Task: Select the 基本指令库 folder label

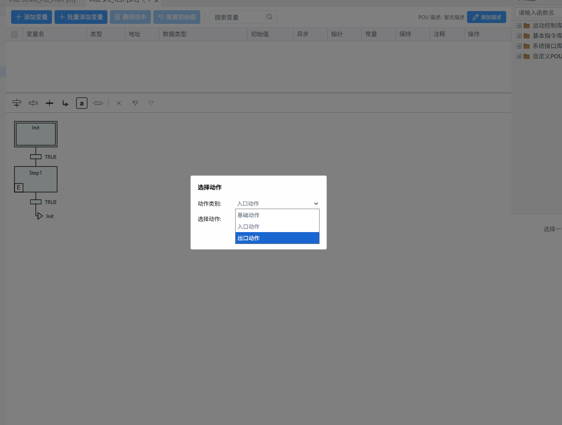Action: [x=547, y=36]
